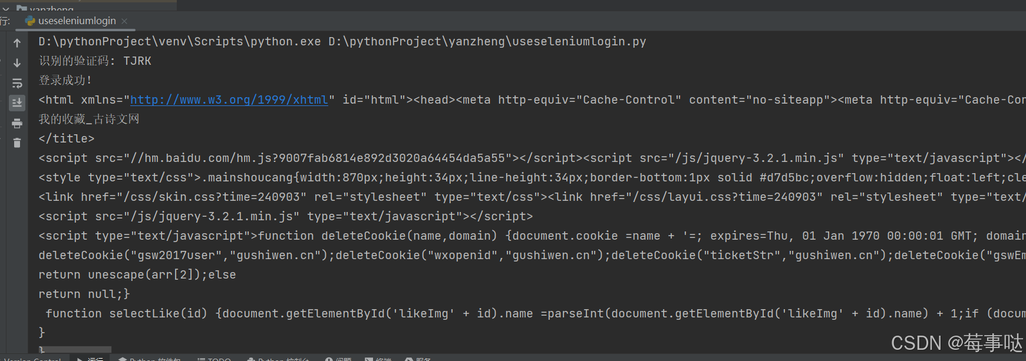Click the Up the Stack Trace arrow

coord(17,43)
